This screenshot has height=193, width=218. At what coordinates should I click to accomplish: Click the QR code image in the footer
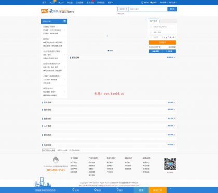[170, 164]
